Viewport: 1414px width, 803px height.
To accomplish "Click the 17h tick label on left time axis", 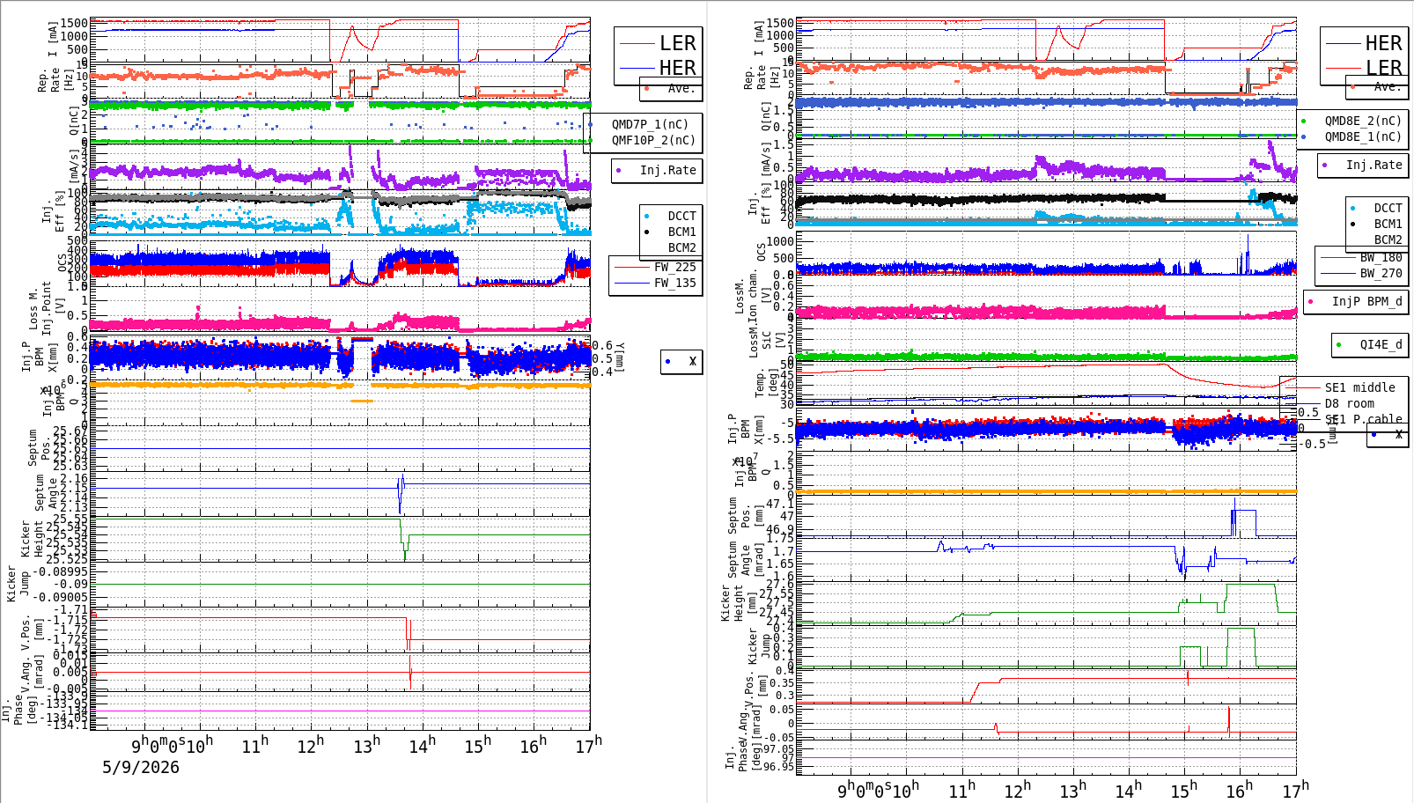I will [x=588, y=745].
